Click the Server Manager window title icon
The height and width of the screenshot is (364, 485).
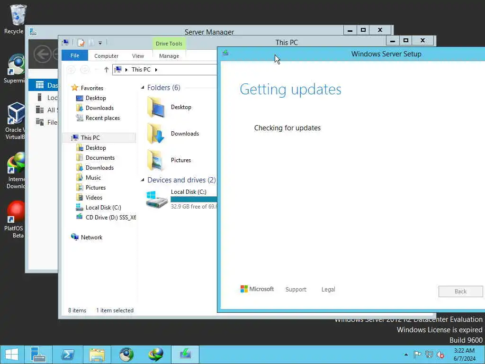[x=33, y=32]
